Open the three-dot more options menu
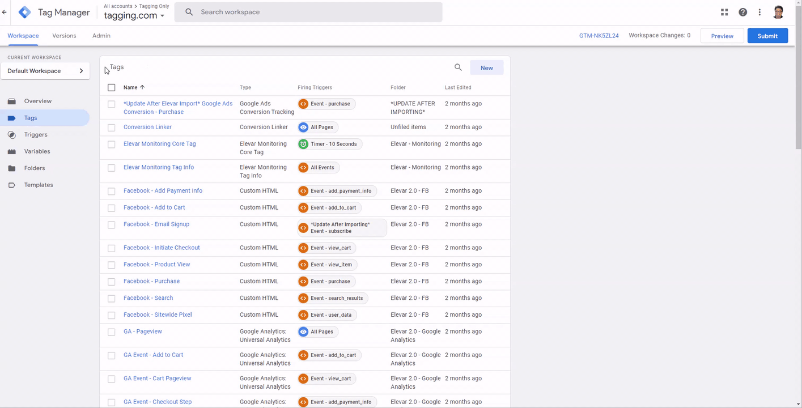The image size is (802, 408). click(759, 12)
